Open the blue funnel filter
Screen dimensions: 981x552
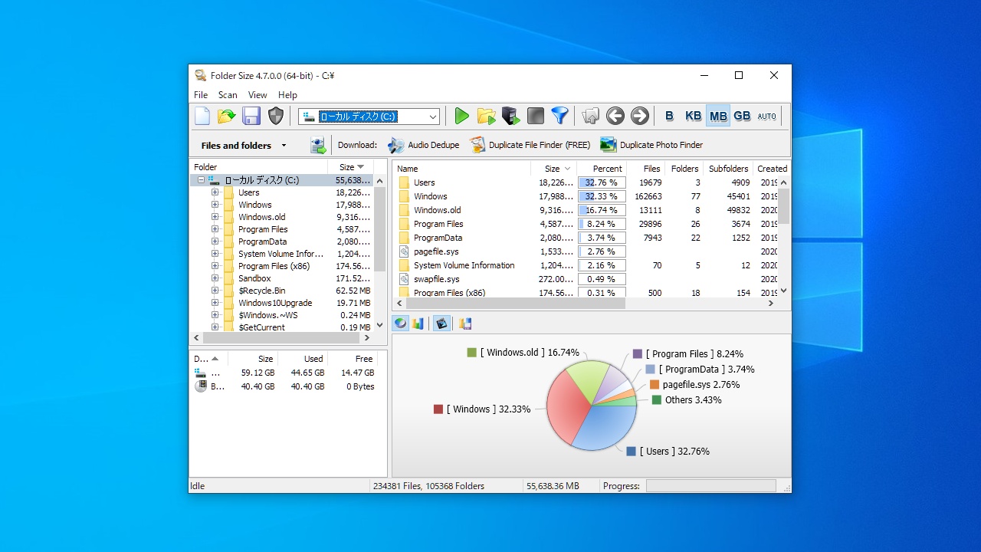click(x=560, y=116)
